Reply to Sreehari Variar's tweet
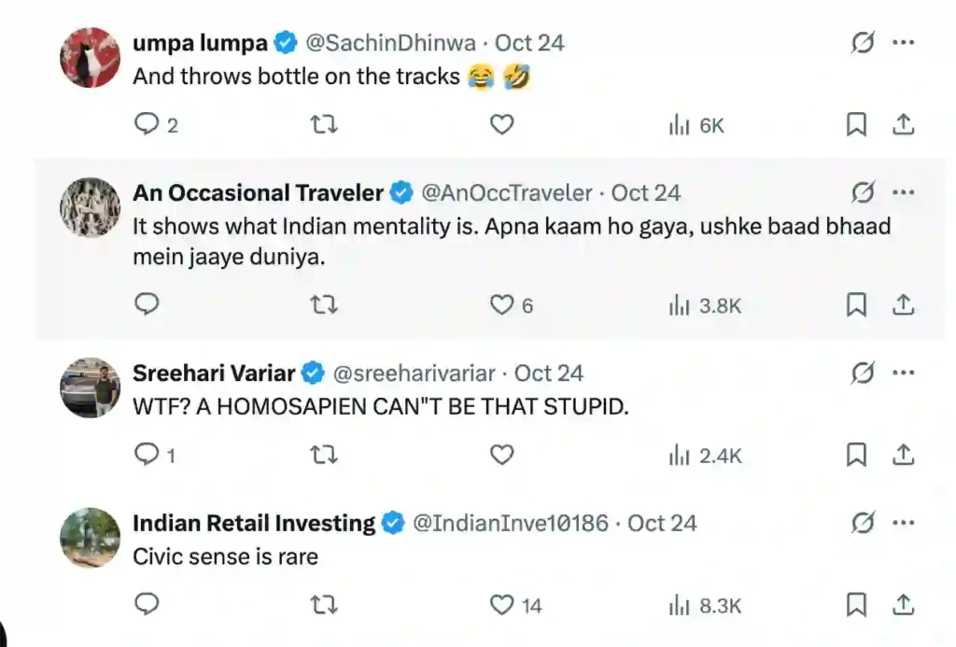 point(147,455)
